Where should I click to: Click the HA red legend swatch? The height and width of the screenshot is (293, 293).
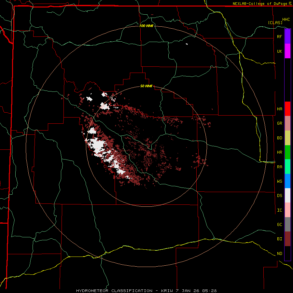287,109
